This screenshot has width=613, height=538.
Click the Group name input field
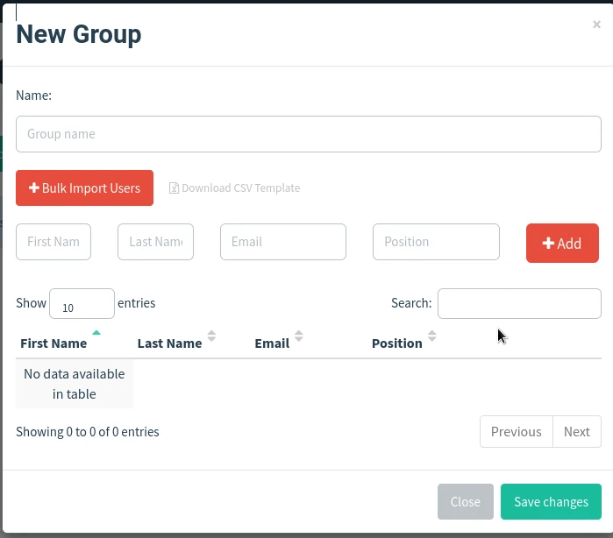308,134
